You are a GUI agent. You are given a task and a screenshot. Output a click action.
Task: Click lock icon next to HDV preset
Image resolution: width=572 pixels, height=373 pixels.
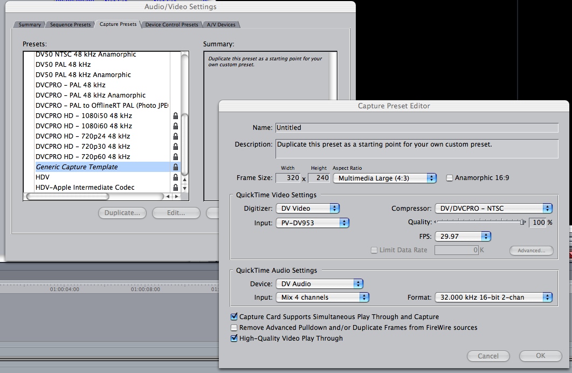[175, 177]
